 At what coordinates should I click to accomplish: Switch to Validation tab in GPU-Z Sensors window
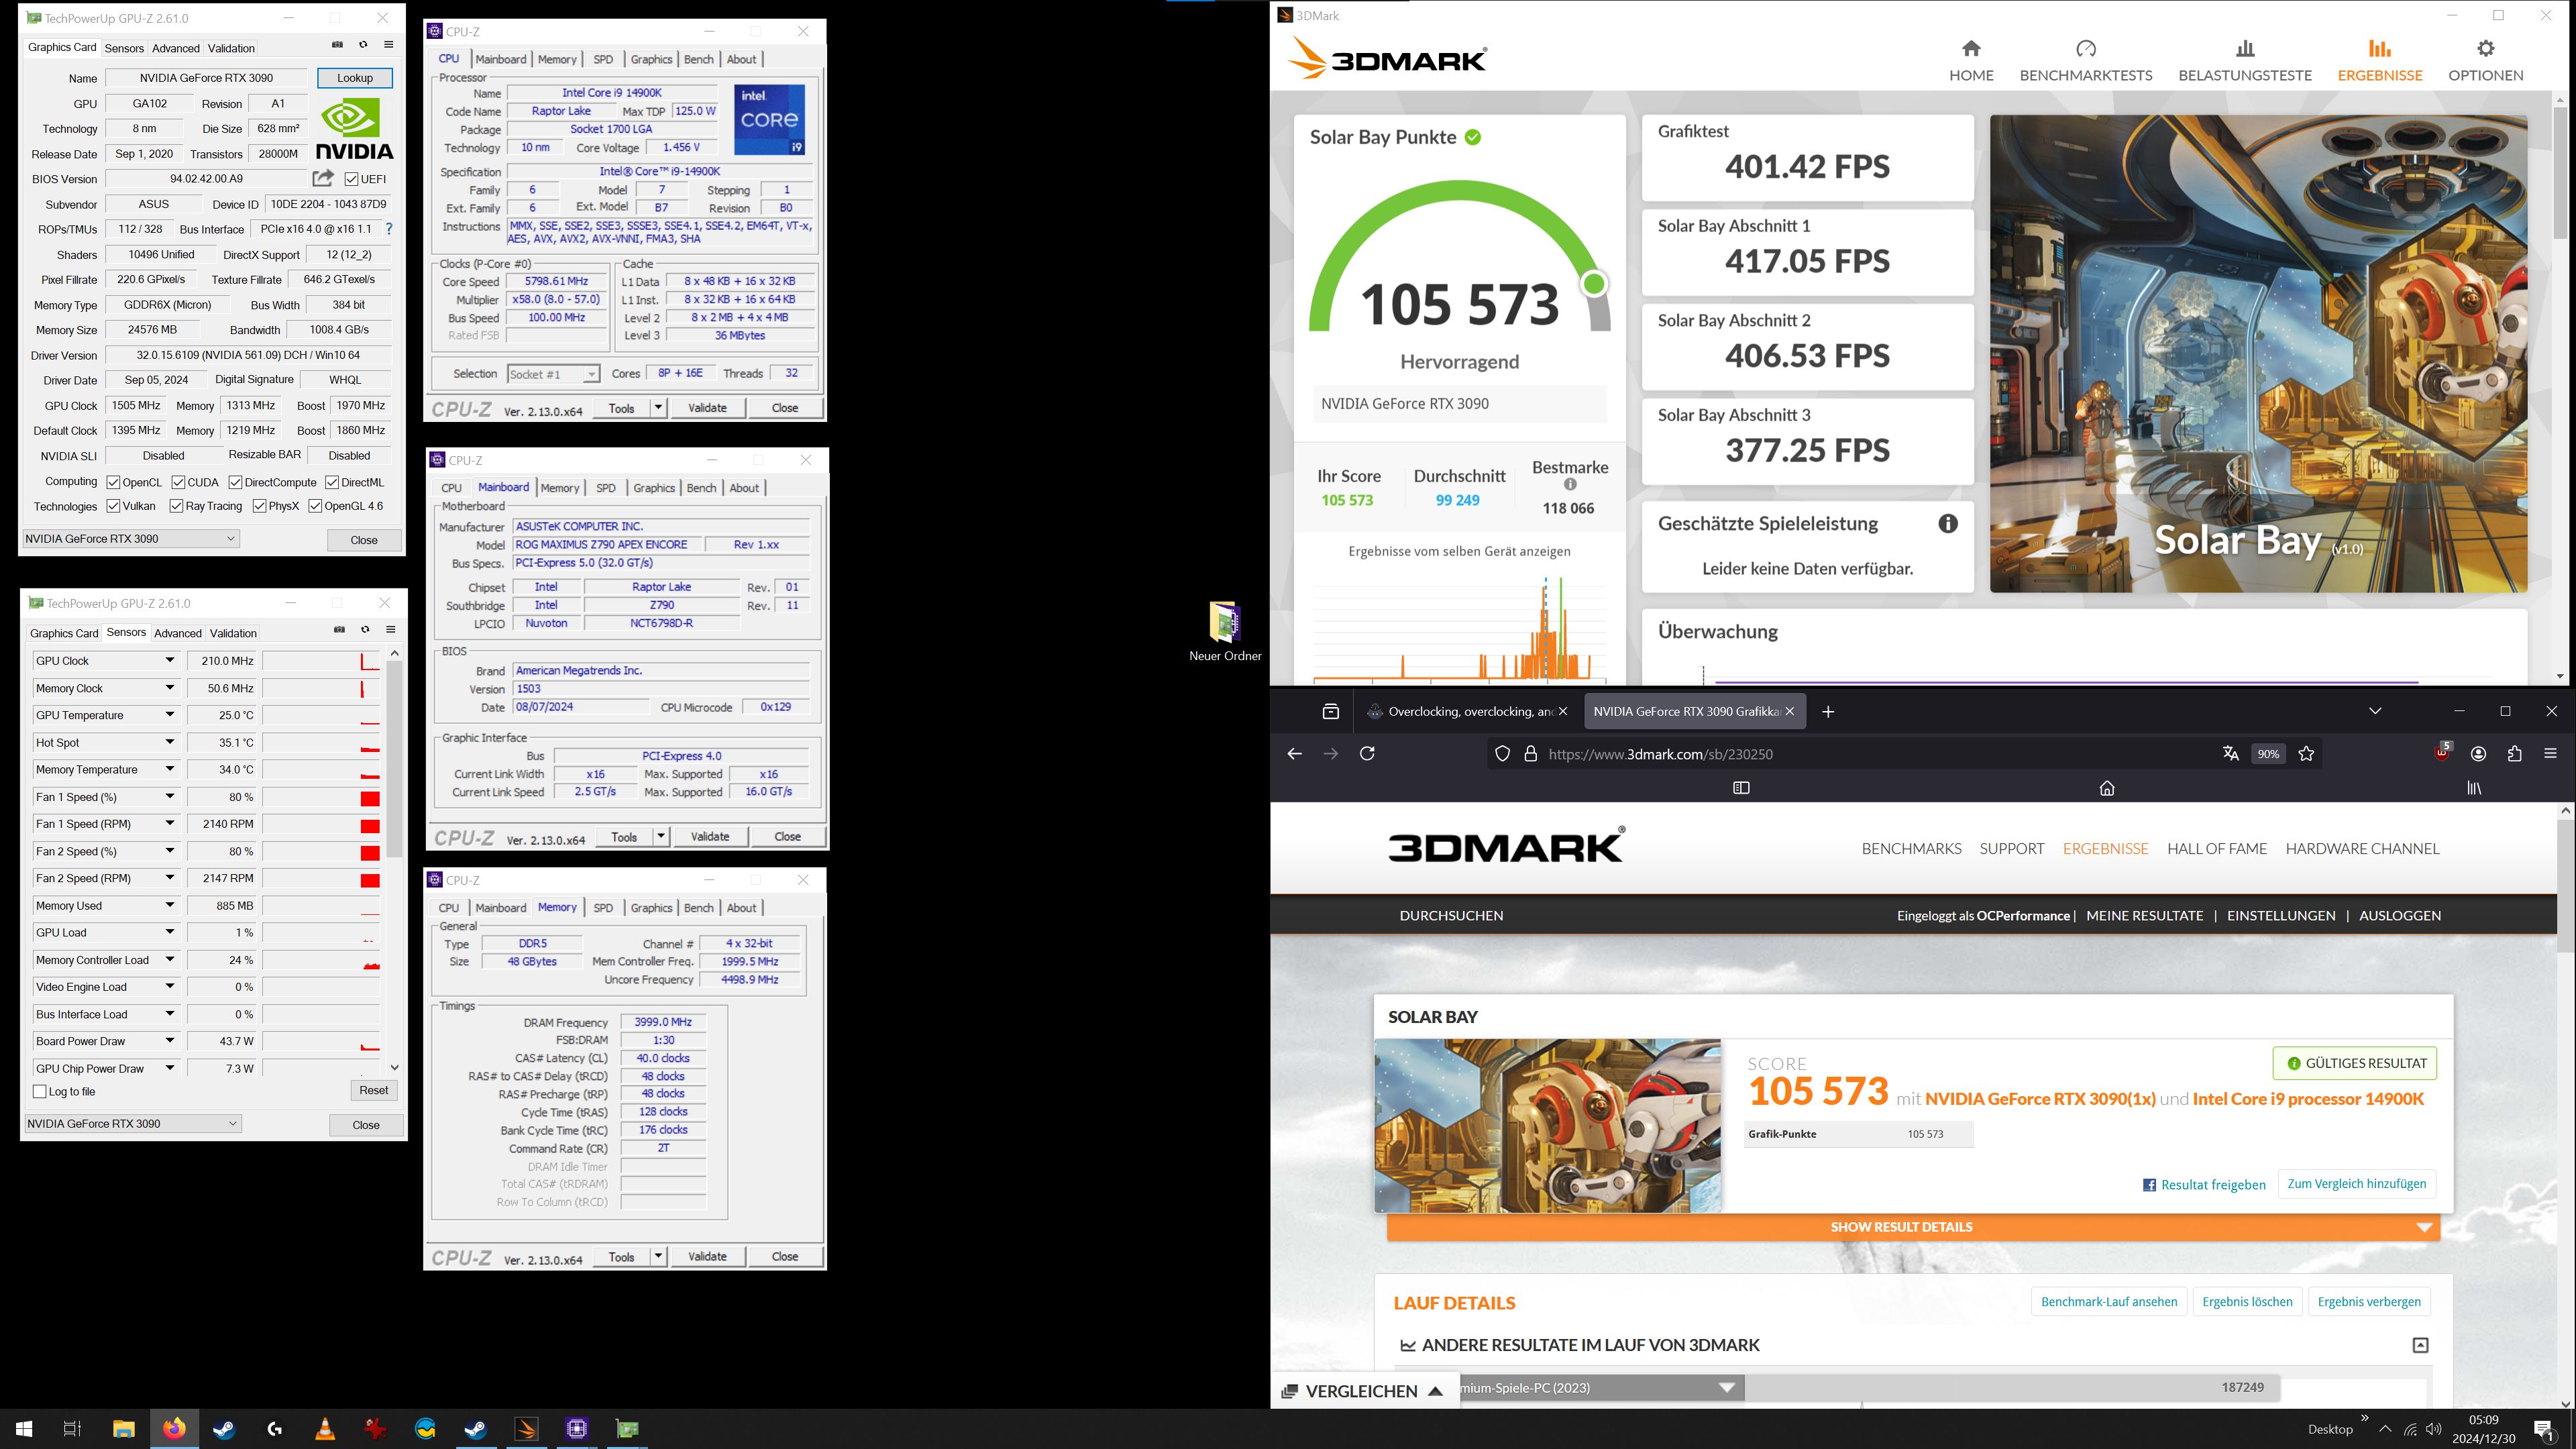click(234, 633)
